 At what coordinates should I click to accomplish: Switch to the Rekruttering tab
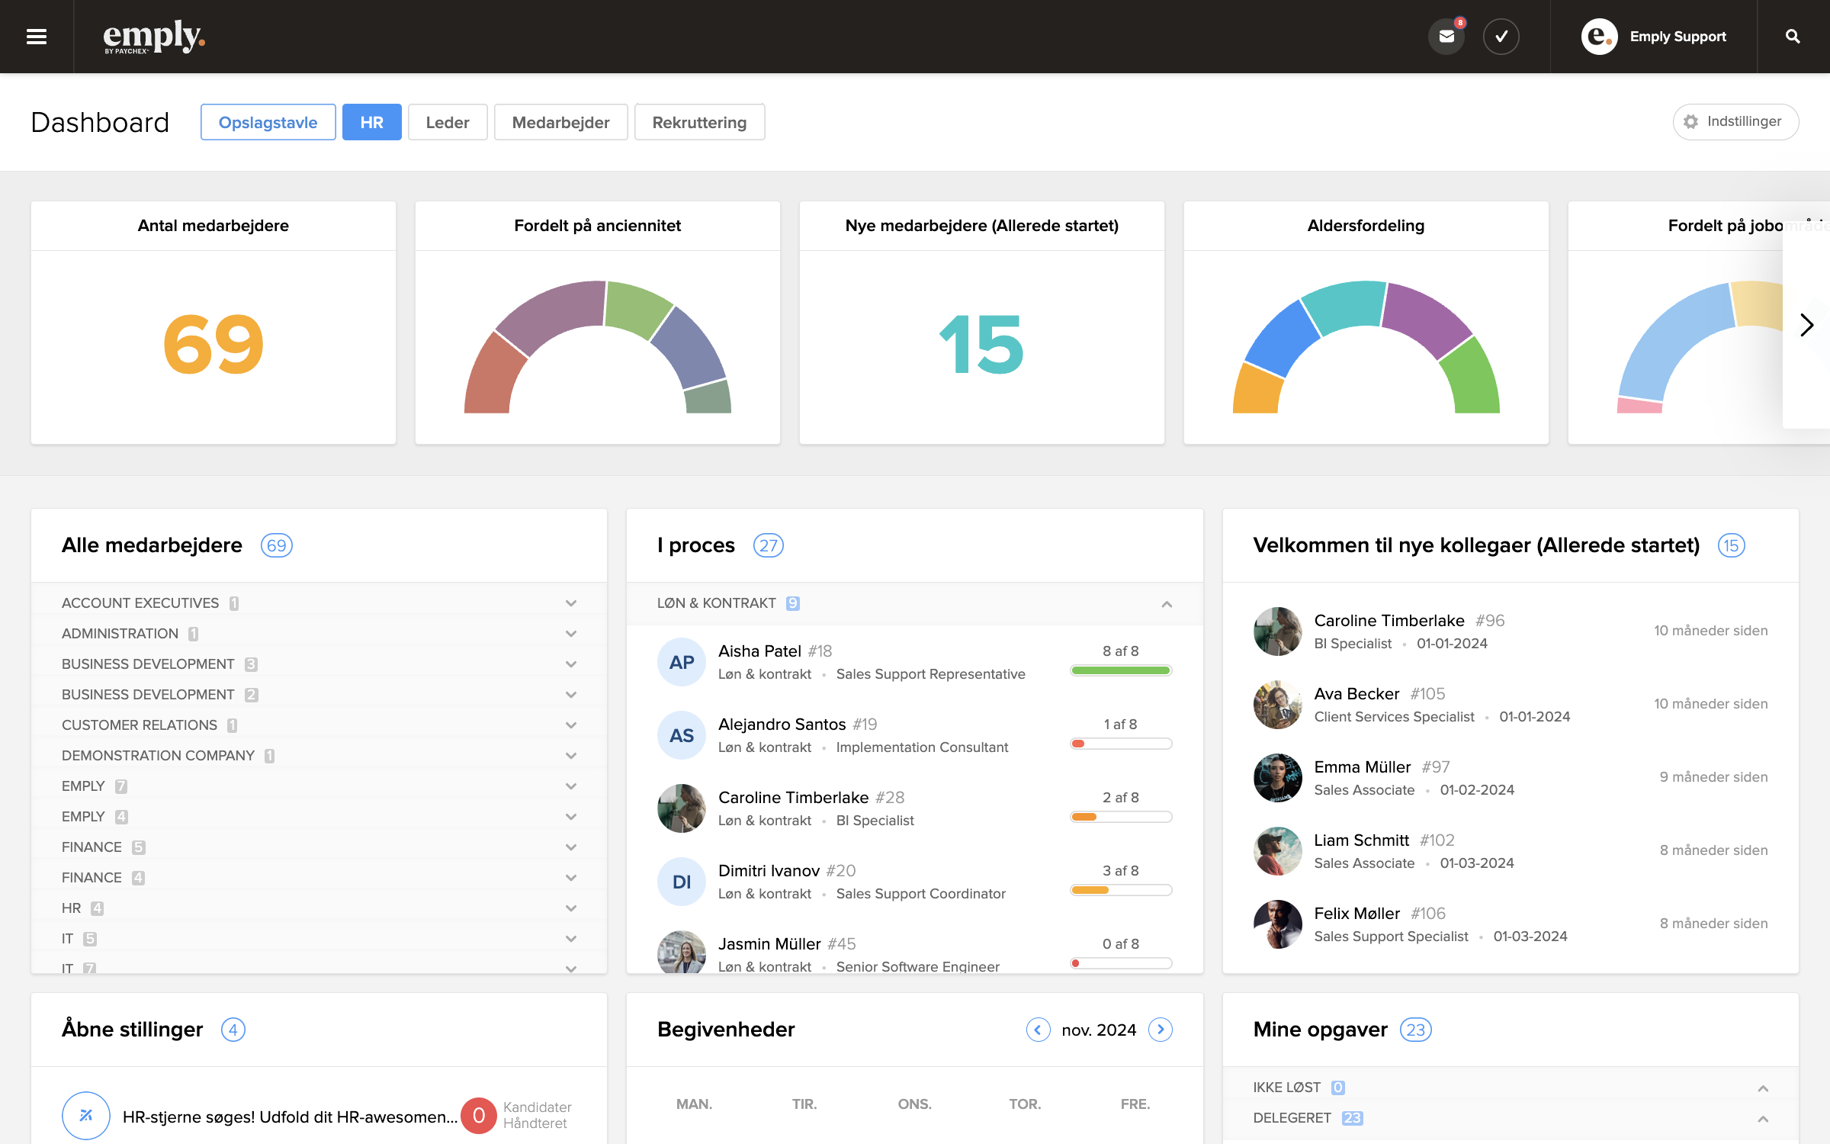tap(699, 123)
